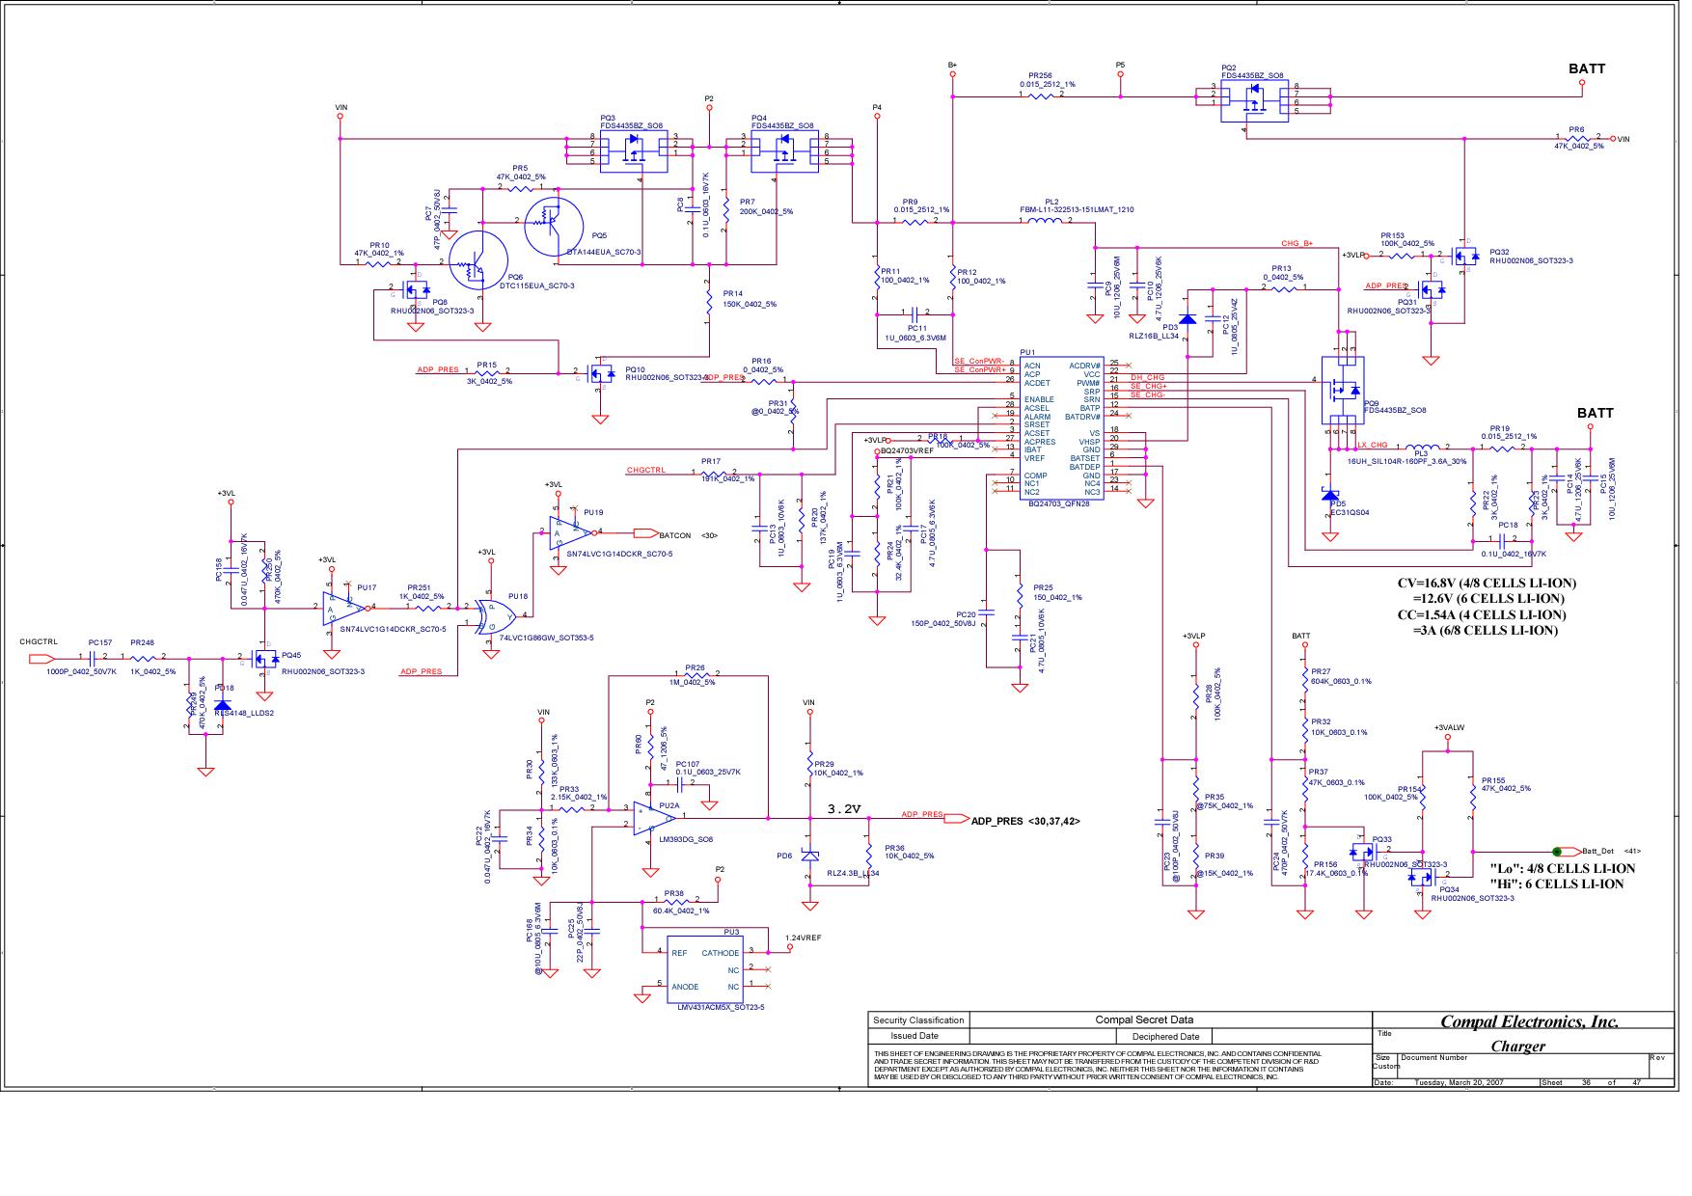Click the LX_CHG net label
Screen dimensions: 1692x1196
[x=1372, y=445]
